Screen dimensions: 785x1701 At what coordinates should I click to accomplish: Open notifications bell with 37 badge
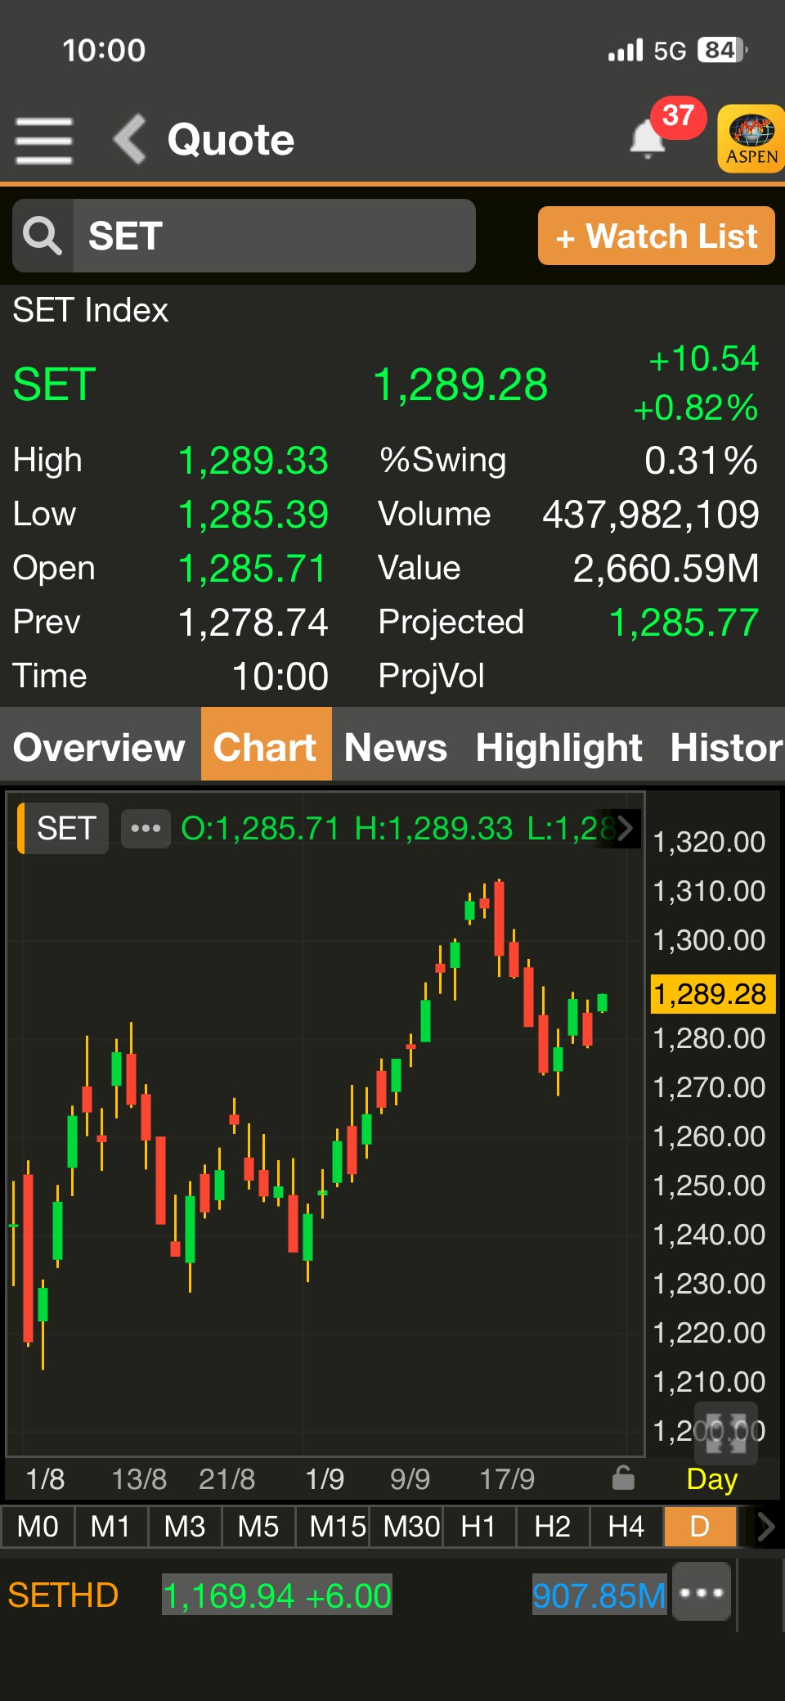(x=648, y=137)
